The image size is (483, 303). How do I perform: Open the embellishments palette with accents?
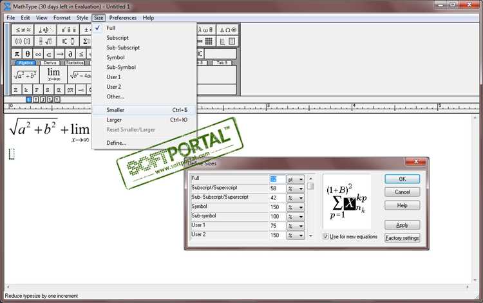click(68, 30)
